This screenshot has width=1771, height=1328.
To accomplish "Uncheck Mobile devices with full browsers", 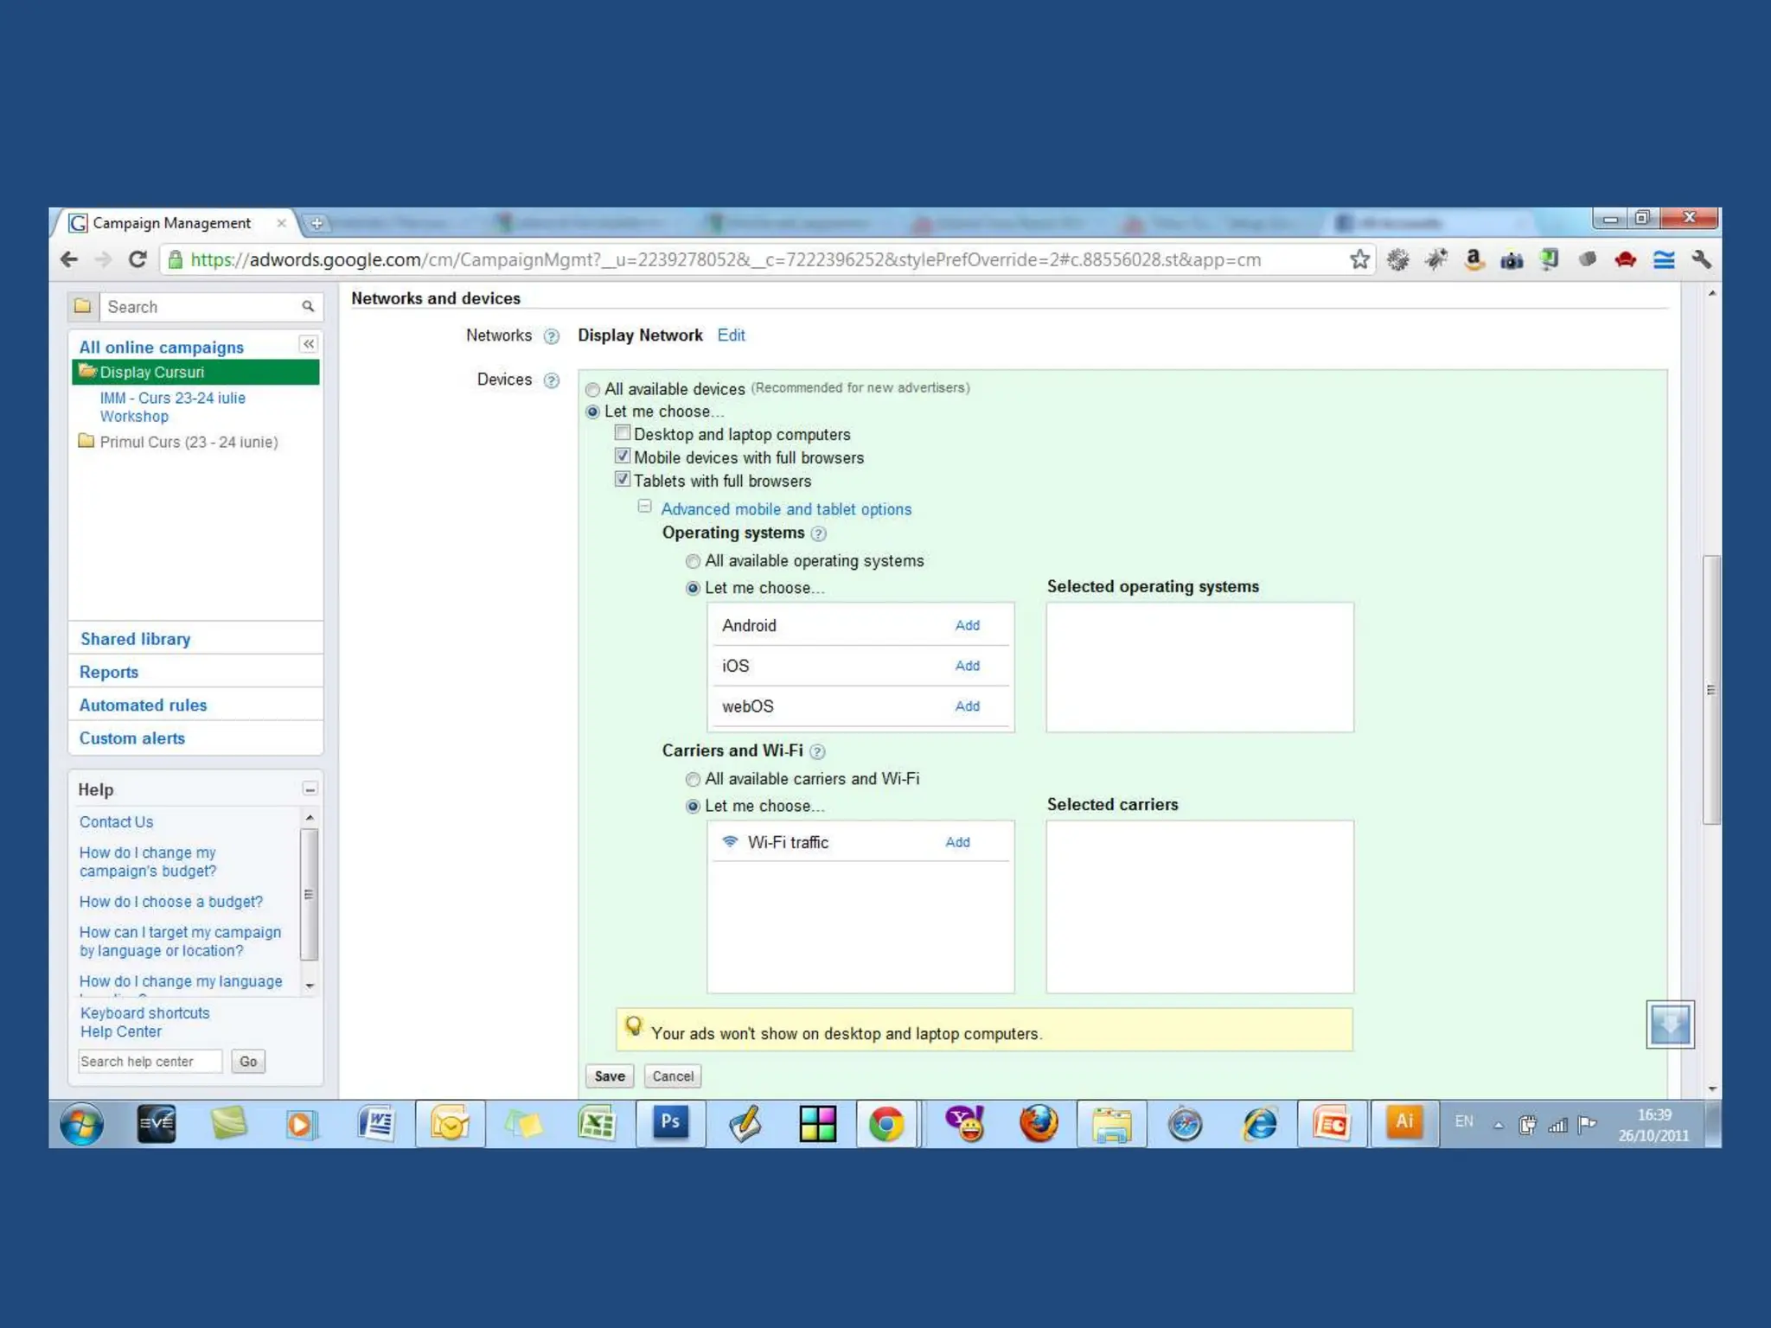I will tap(623, 456).
